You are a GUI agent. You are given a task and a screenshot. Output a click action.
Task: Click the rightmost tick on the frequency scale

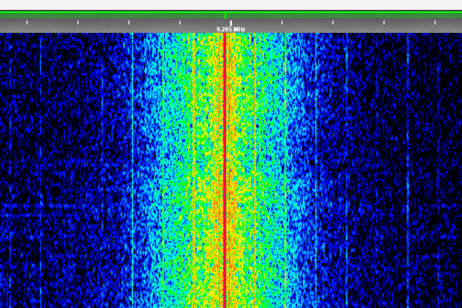(435, 22)
